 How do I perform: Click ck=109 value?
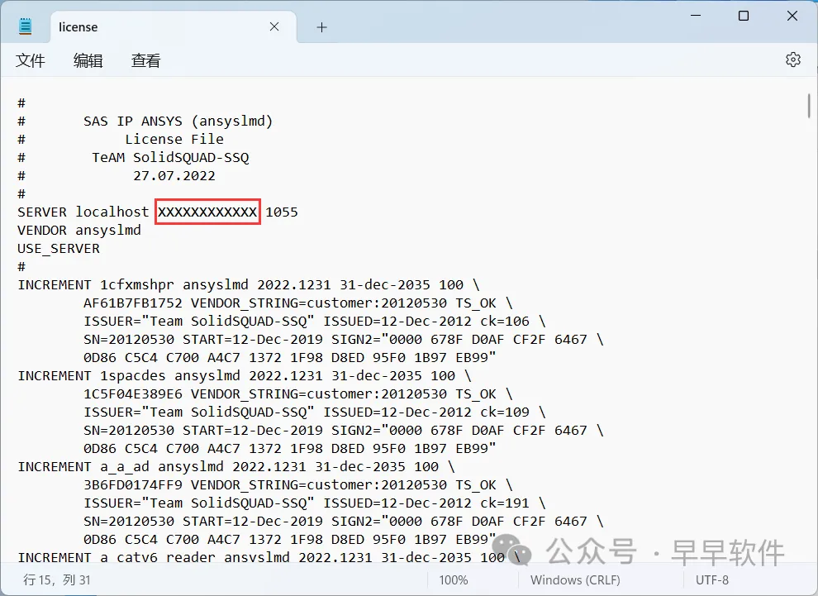(x=505, y=412)
